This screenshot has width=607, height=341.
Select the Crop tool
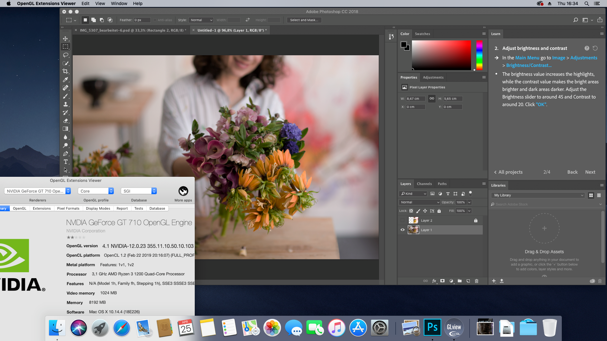tap(65, 71)
